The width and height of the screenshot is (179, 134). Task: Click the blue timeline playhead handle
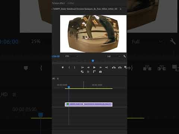69,87
